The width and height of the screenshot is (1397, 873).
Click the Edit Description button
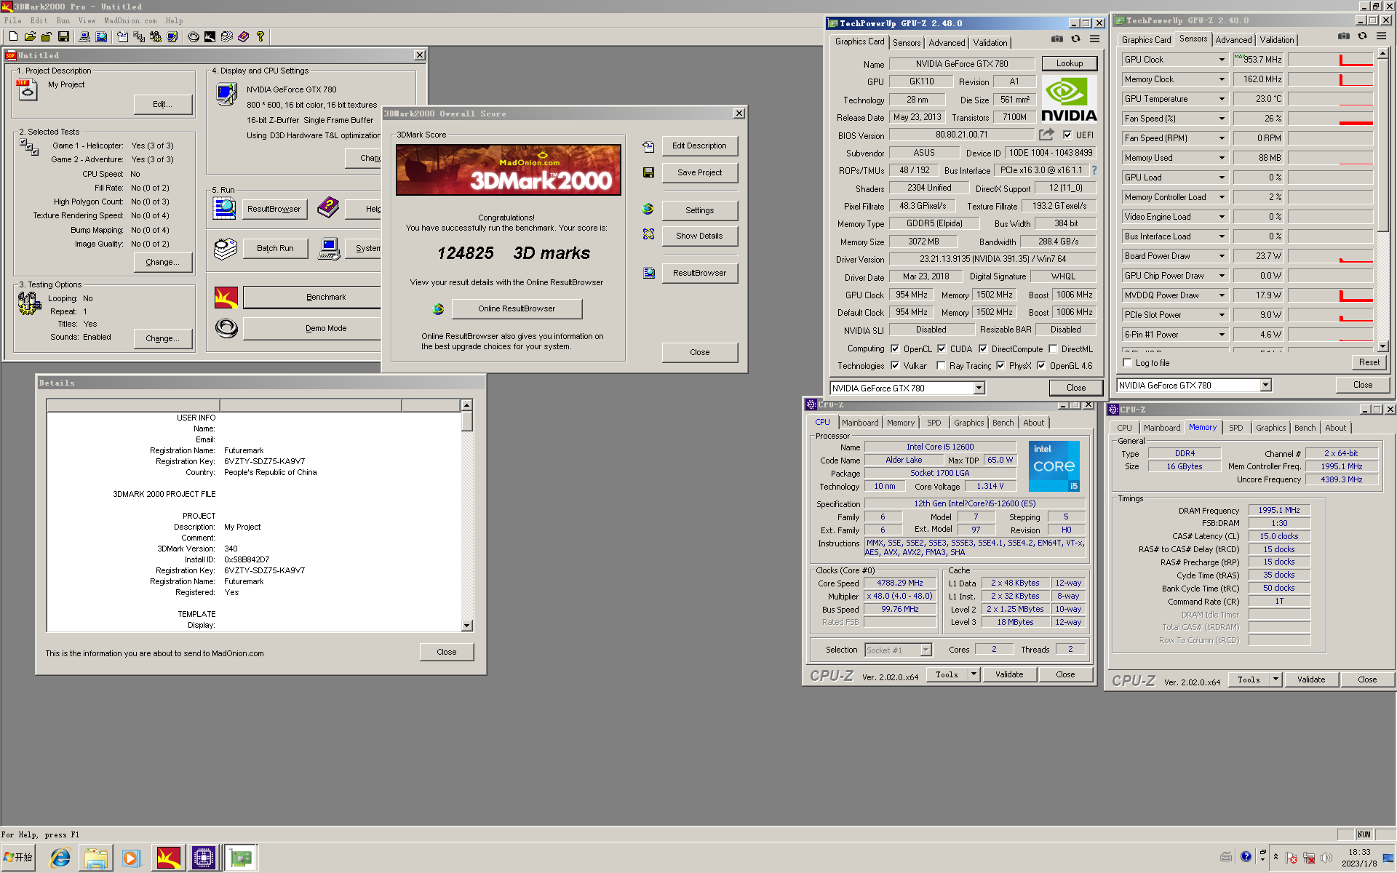[699, 145]
